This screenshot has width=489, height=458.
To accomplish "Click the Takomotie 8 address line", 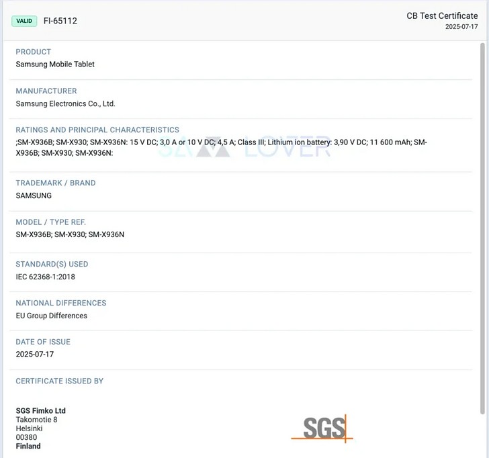I will [36, 420].
